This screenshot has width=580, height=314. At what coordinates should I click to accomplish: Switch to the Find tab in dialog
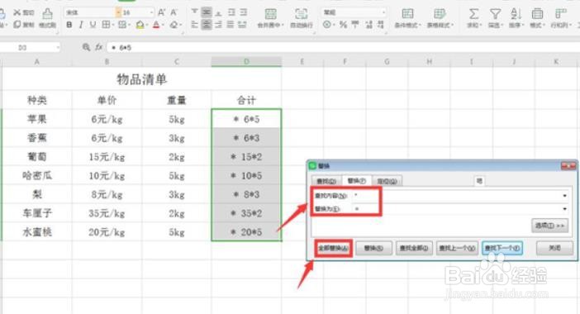coord(326,181)
